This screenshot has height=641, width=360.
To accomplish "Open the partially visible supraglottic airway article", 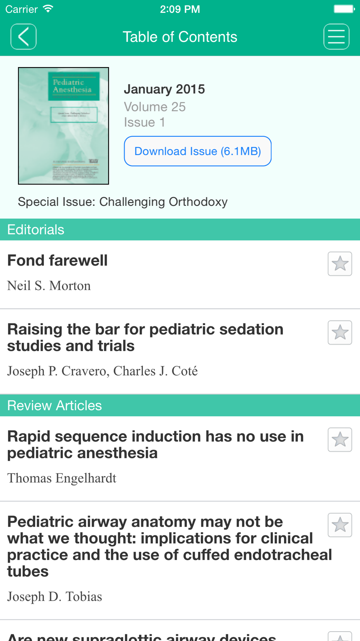I will click(141, 636).
